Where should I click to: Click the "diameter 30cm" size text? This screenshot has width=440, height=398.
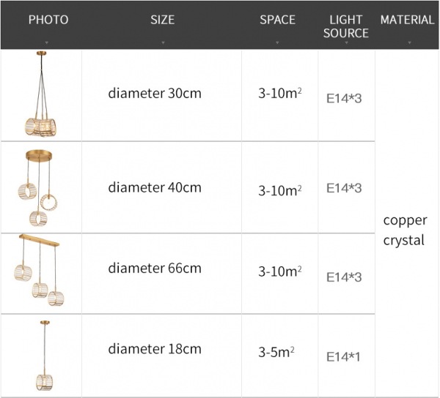point(155,94)
